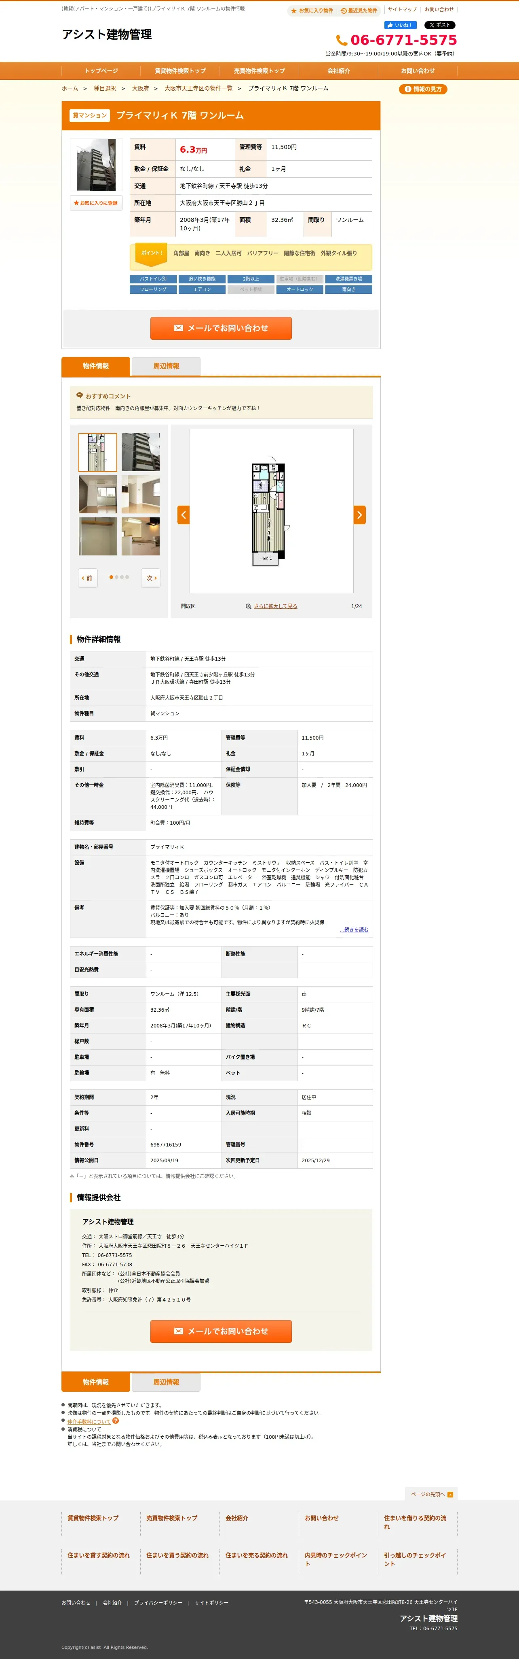Click the バストイレ別 feature tag
519x1659 pixels.
pyautogui.click(x=153, y=279)
